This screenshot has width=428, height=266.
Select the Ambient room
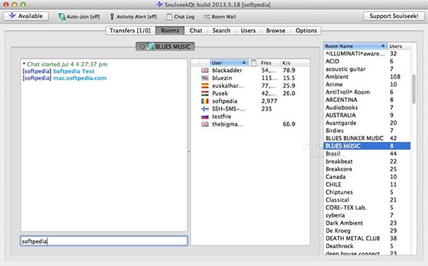click(x=367, y=77)
